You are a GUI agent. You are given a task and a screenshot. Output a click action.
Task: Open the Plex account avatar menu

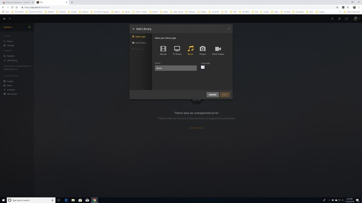coord(357,19)
